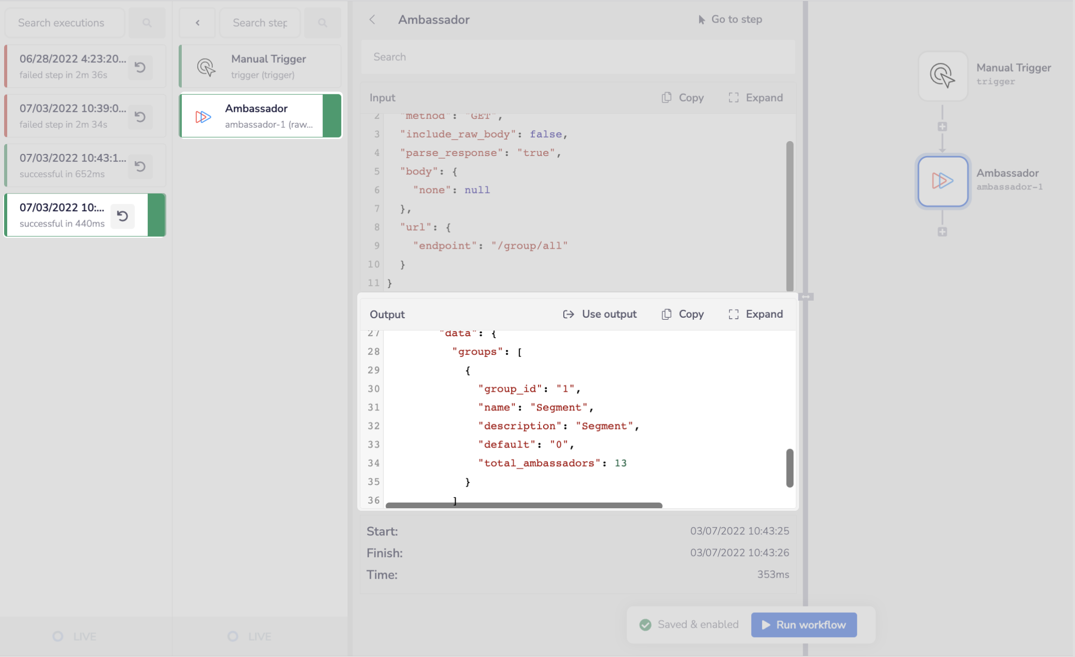Add step below Ambassador node
The height and width of the screenshot is (657, 1075).
(x=942, y=232)
